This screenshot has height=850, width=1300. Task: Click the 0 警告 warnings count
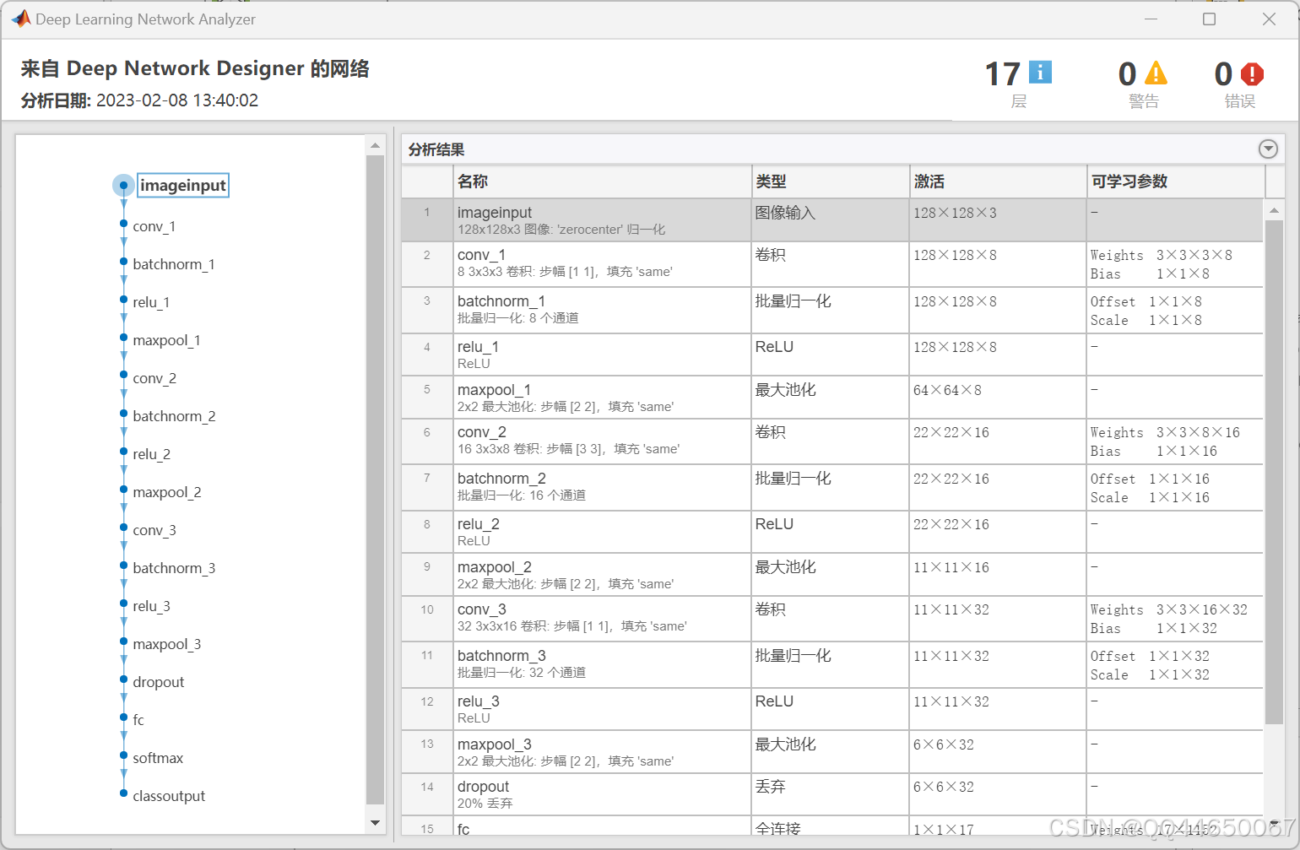tap(1143, 84)
